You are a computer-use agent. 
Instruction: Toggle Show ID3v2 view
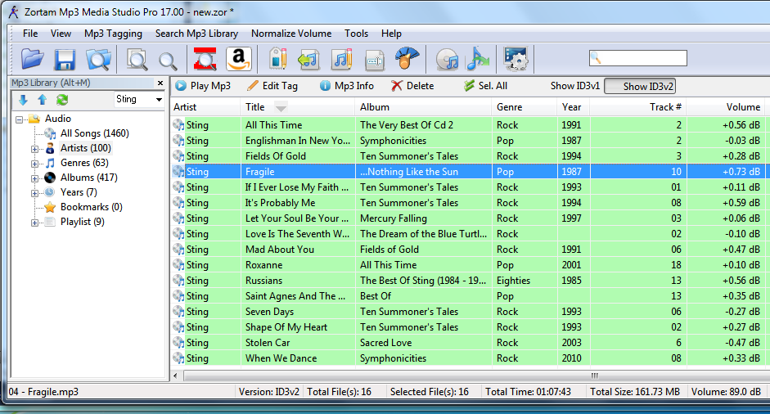coord(640,87)
